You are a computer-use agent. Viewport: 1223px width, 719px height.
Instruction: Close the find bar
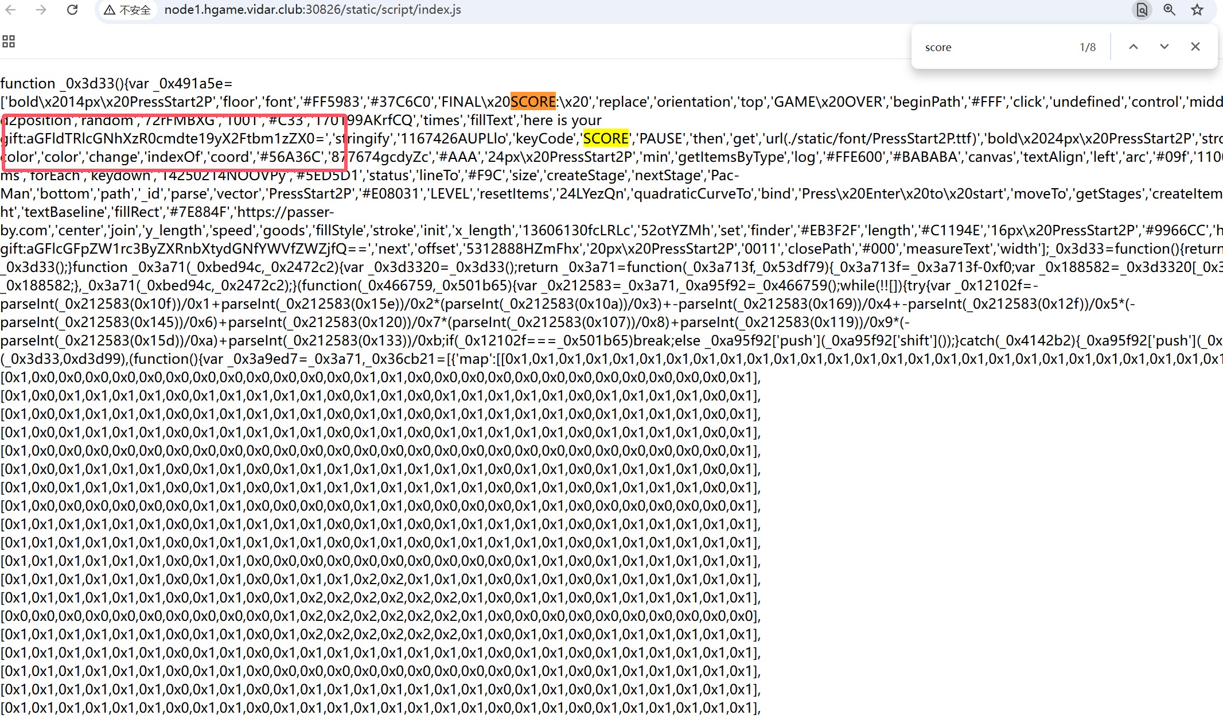tap(1195, 47)
